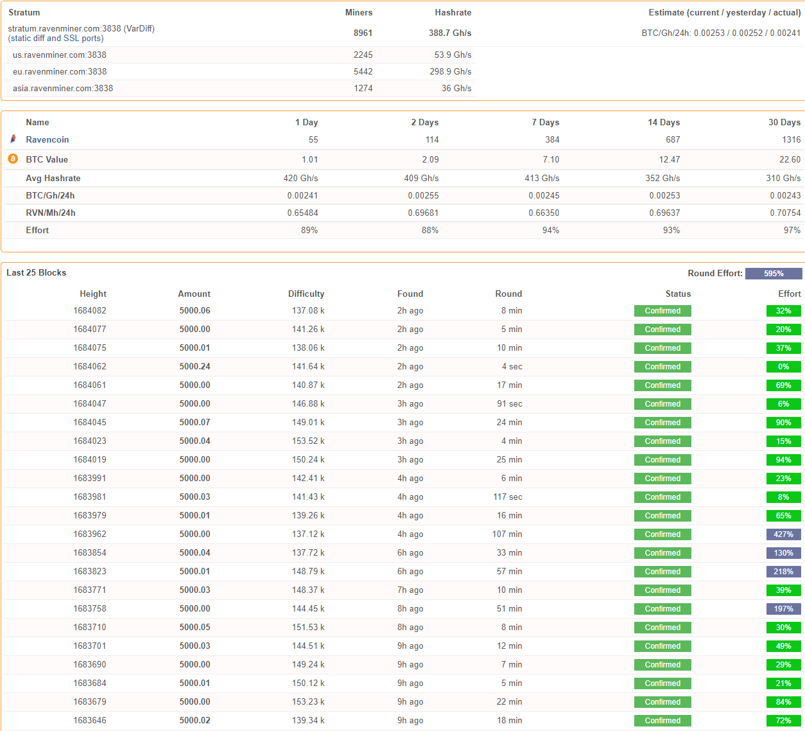The width and height of the screenshot is (805, 731).
Task: Click block height 1683684
Action: (90, 683)
